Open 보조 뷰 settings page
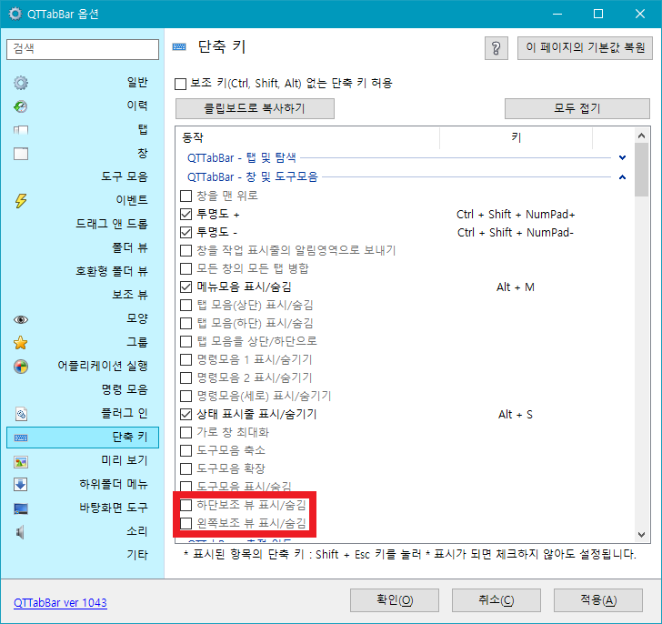This screenshot has width=662, height=624. pos(83,295)
